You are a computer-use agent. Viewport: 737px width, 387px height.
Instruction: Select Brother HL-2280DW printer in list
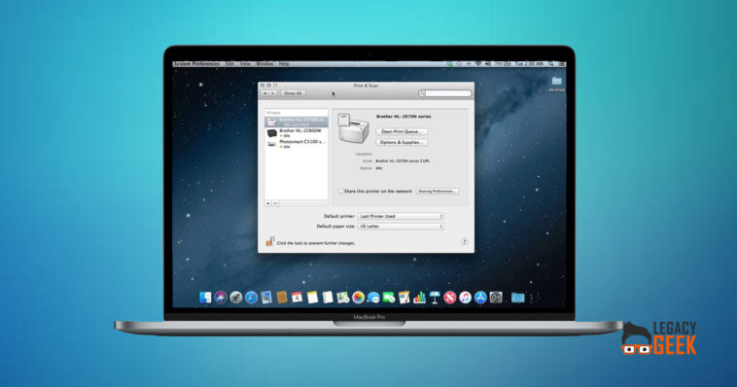[297, 133]
